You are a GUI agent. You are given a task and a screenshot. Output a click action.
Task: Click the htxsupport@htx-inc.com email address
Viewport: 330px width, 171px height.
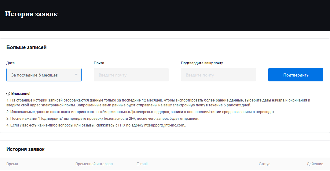click(164, 125)
